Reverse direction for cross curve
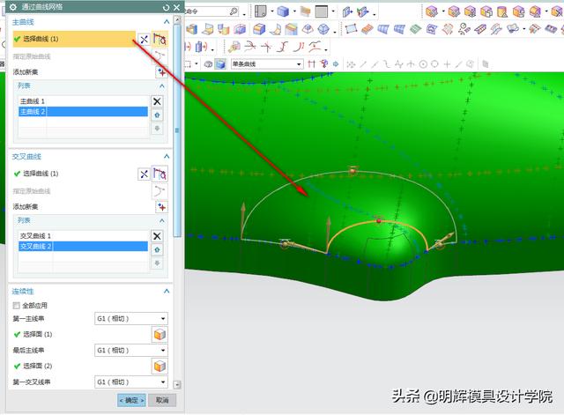Image resolution: width=564 pixels, height=415 pixels. [144, 174]
